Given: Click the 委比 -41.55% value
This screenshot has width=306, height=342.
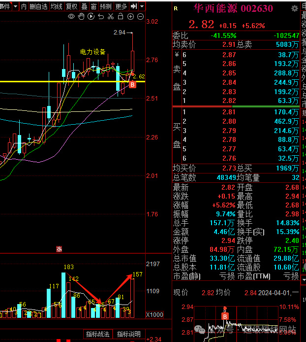Looking at the screenshot, I should [224, 35].
